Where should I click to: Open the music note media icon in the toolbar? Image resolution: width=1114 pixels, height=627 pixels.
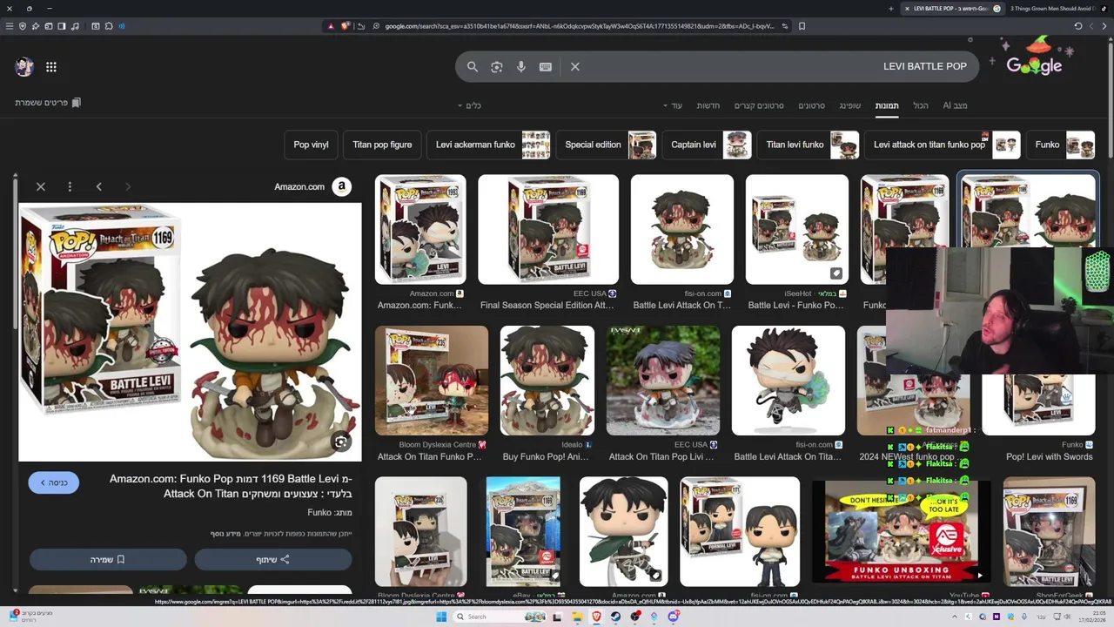click(x=75, y=26)
